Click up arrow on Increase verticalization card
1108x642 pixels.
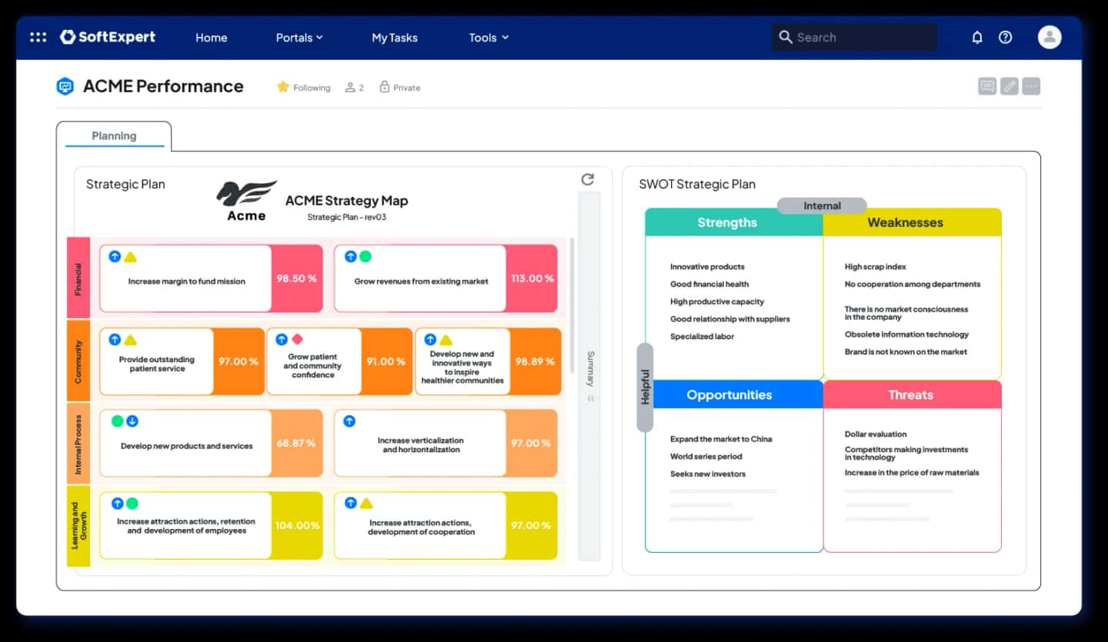(349, 421)
